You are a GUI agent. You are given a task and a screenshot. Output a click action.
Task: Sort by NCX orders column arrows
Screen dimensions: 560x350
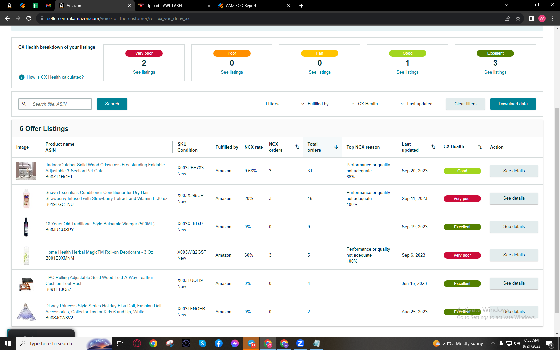click(x=297, y=147)
